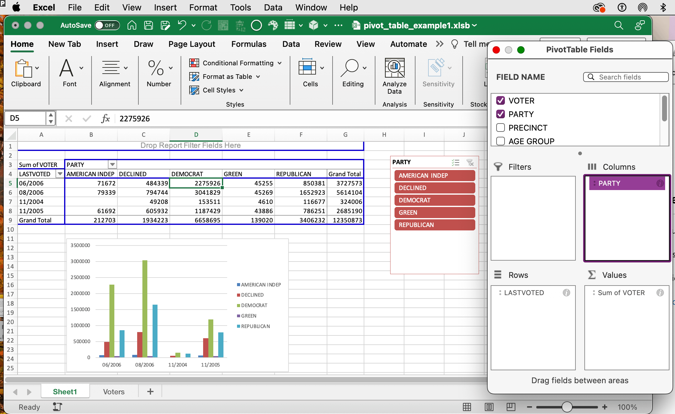This screenshot has width=675, height=414.
Task: Click the circle shape icon in title toolbar
Action: [x=256, y=25]
